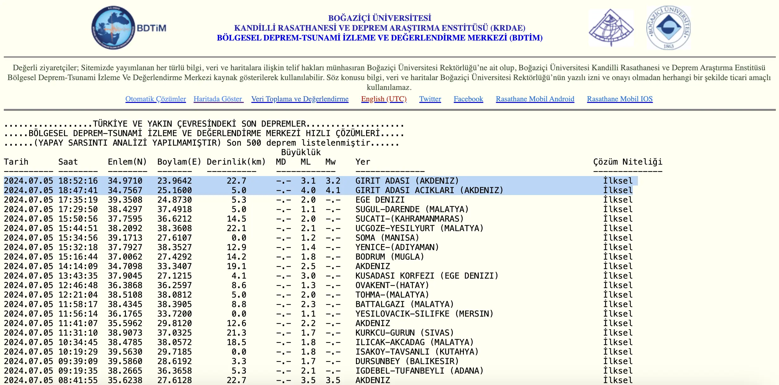The height and width of the screenshot is (385, 779).
Task: Click the time 09:19:35
Action: (78, 371)
